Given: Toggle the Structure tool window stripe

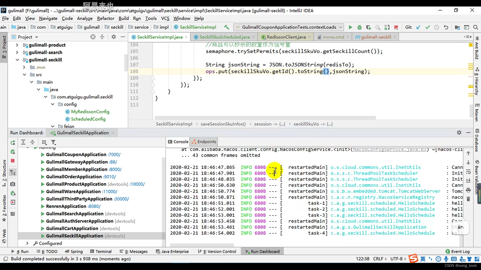Looking at the screenshot, I should click(4, 173).
